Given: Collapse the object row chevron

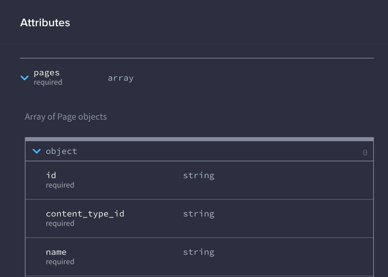Looking at the screenshot, I should pyautogui.click(x=36, y=151).
